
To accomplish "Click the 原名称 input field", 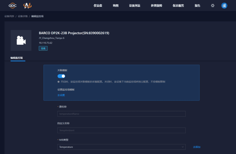I will click(122, 114).
